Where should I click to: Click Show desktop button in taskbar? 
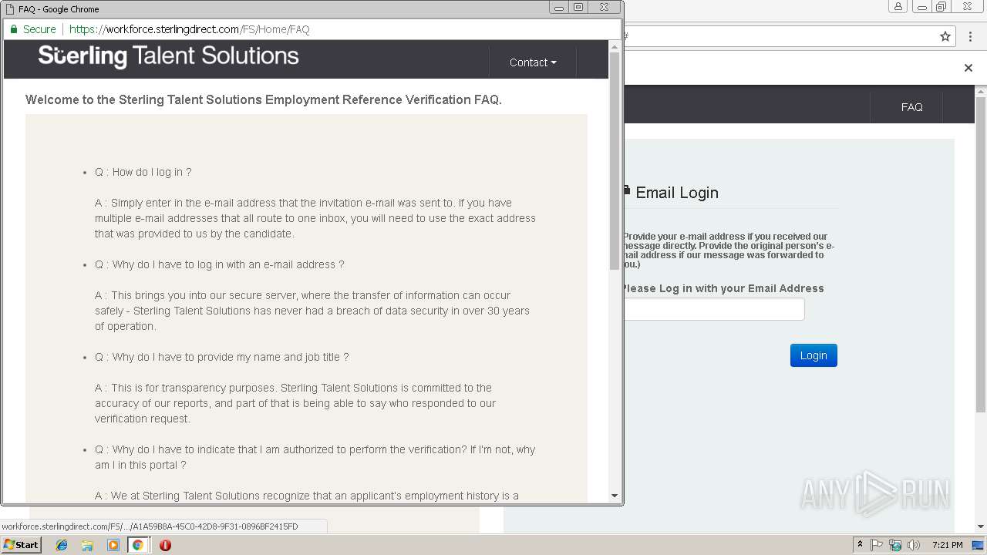979,545
